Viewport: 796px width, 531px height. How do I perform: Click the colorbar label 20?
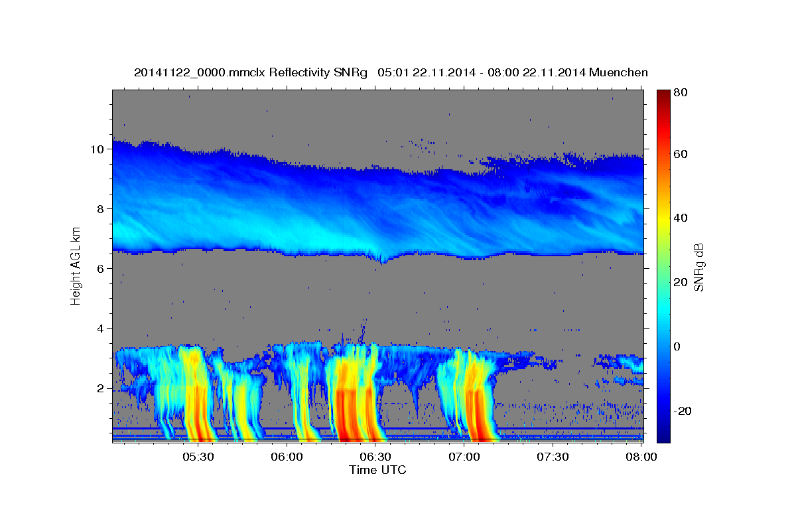[679, 282]
